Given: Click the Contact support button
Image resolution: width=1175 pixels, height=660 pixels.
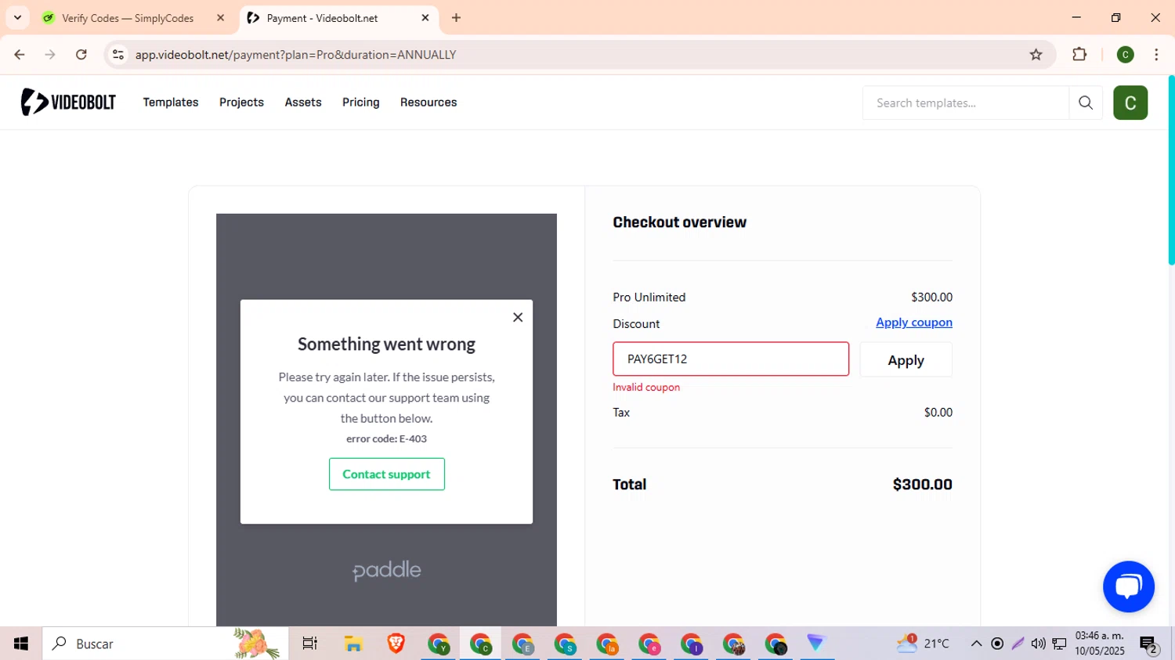Looking at the screenshot, I should click(x=387, y=474).
